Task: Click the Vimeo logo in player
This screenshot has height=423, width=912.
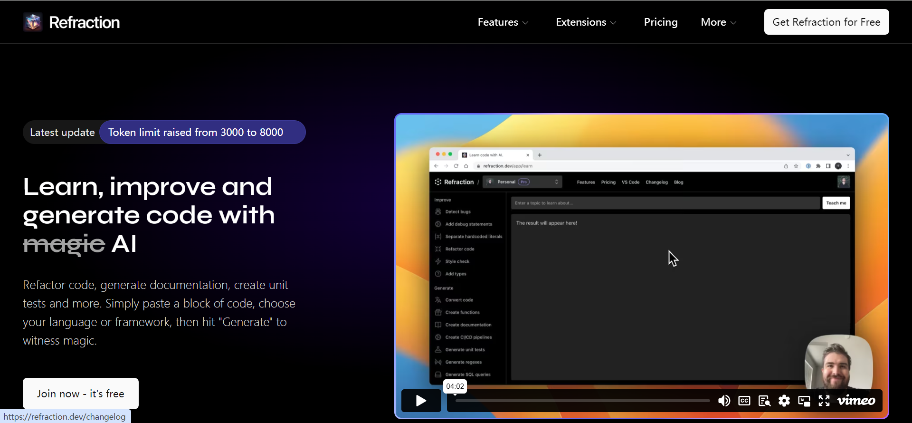Action: click(856, 401)
